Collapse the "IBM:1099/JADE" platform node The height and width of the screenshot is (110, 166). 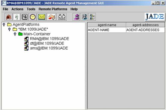(9, 29)
